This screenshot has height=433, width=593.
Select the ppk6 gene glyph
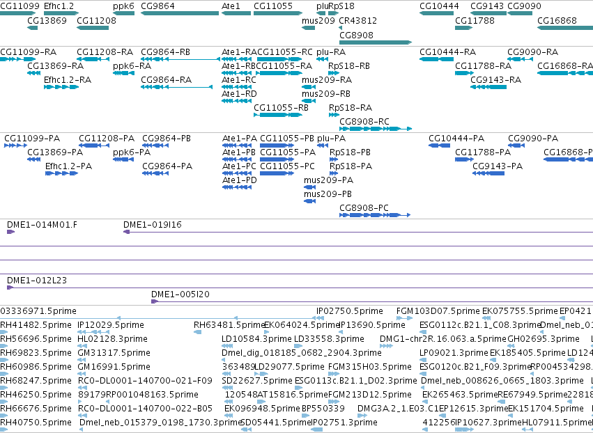123,13
